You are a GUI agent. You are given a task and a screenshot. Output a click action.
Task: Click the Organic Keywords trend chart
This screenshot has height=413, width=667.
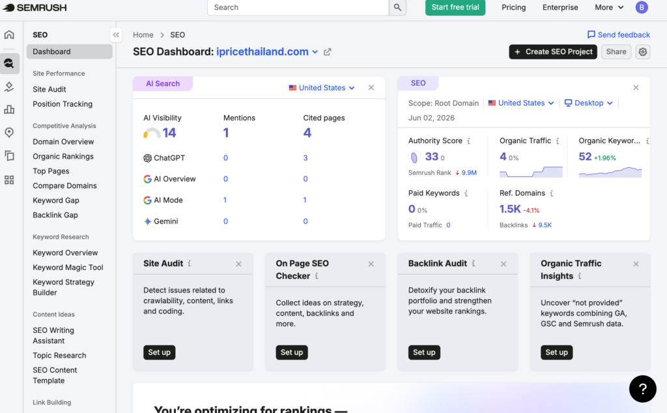click(x=610, y=172)
